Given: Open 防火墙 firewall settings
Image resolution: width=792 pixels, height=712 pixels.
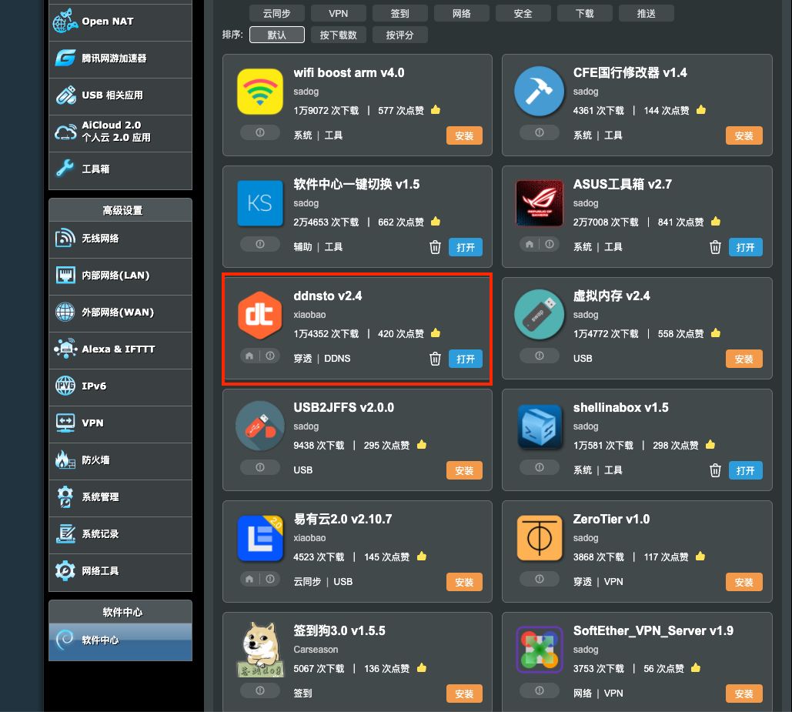Looking at the screenshot, I should pyautogui.click(x=120, y=460).
